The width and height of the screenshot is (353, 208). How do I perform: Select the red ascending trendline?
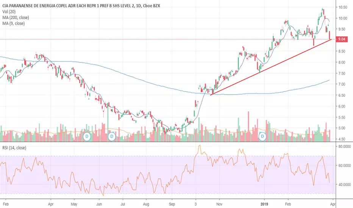tap(271, 67)
